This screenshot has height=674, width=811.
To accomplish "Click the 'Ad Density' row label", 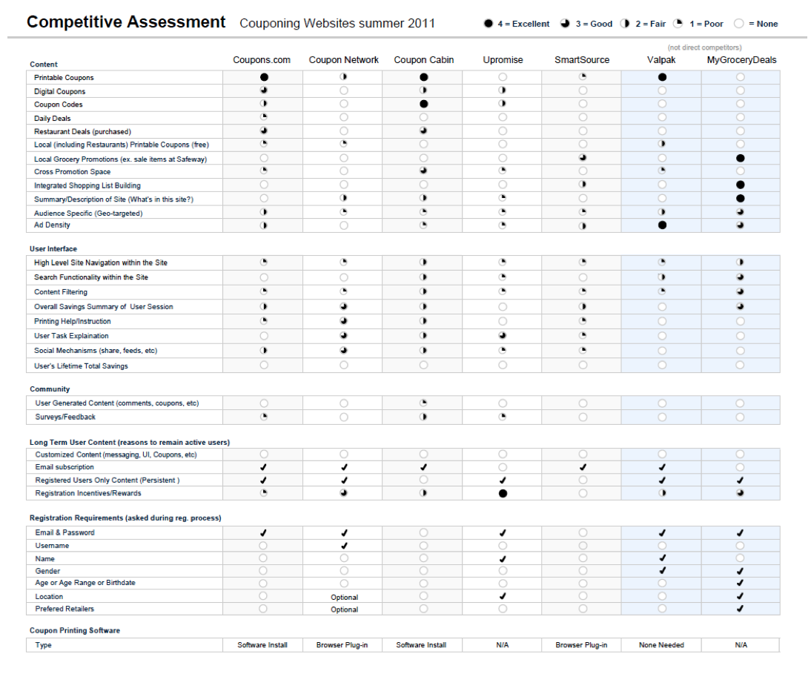I will 52,225.
